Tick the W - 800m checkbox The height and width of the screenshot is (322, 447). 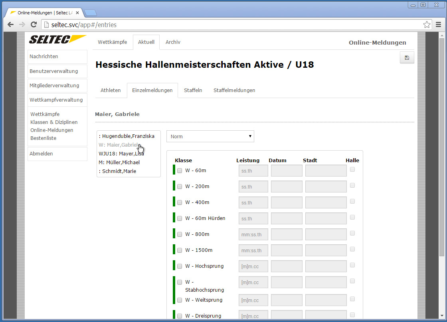pyautogui.click(x=180, y=234)
